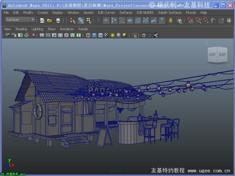Toggle the miscellaneous question-mark mask icon
Screen dimensions: 235x176
[162, 20]
